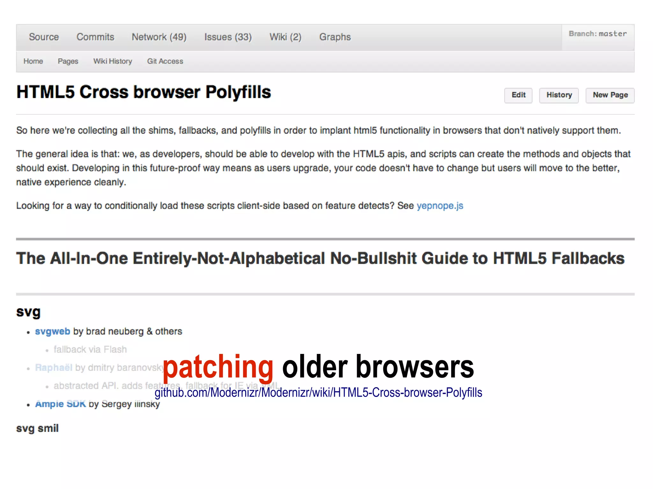Image resolution: width=653 pixels, height=489 pixels.
Task: Click the 'fallback via Flash' list item
Action: pos(90,349)
